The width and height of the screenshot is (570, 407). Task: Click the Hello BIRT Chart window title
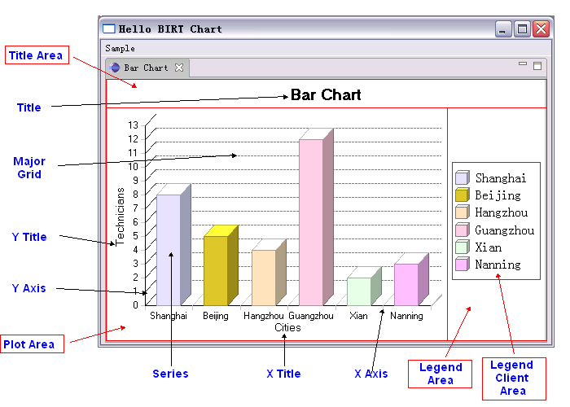tap(170, 29)
